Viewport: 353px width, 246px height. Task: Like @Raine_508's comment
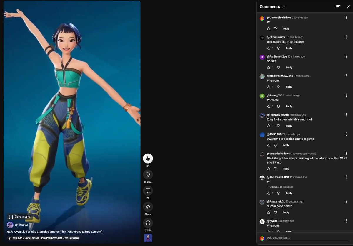coord(269,106)
